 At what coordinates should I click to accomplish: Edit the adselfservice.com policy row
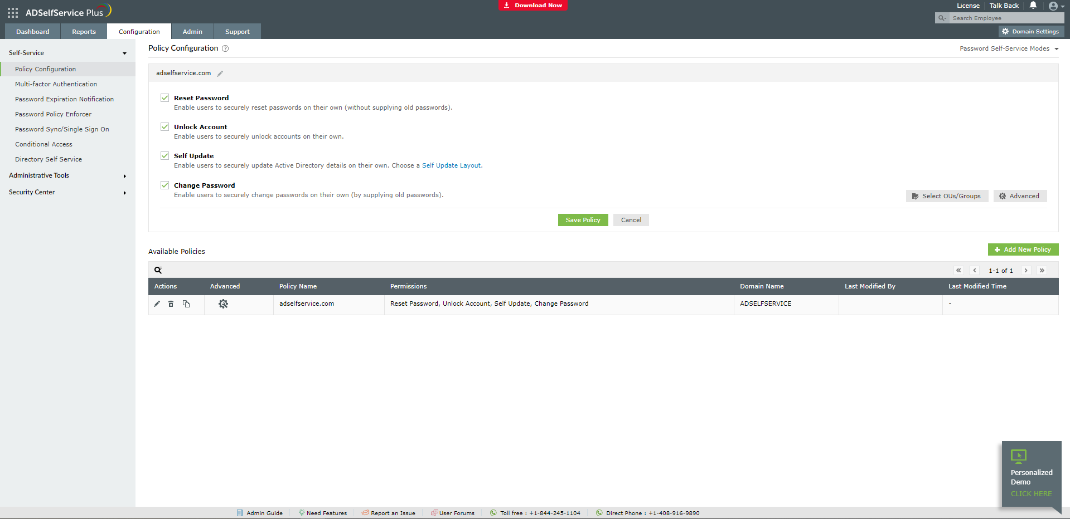pos(157,304)
